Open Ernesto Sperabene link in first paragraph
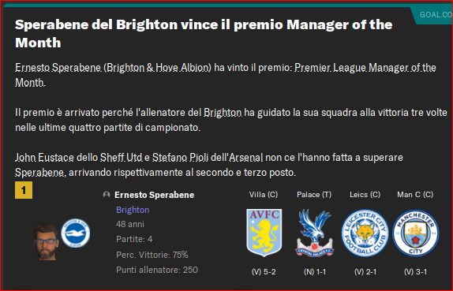The width and height of the screenshot is (453, 291). coord(58,68)
